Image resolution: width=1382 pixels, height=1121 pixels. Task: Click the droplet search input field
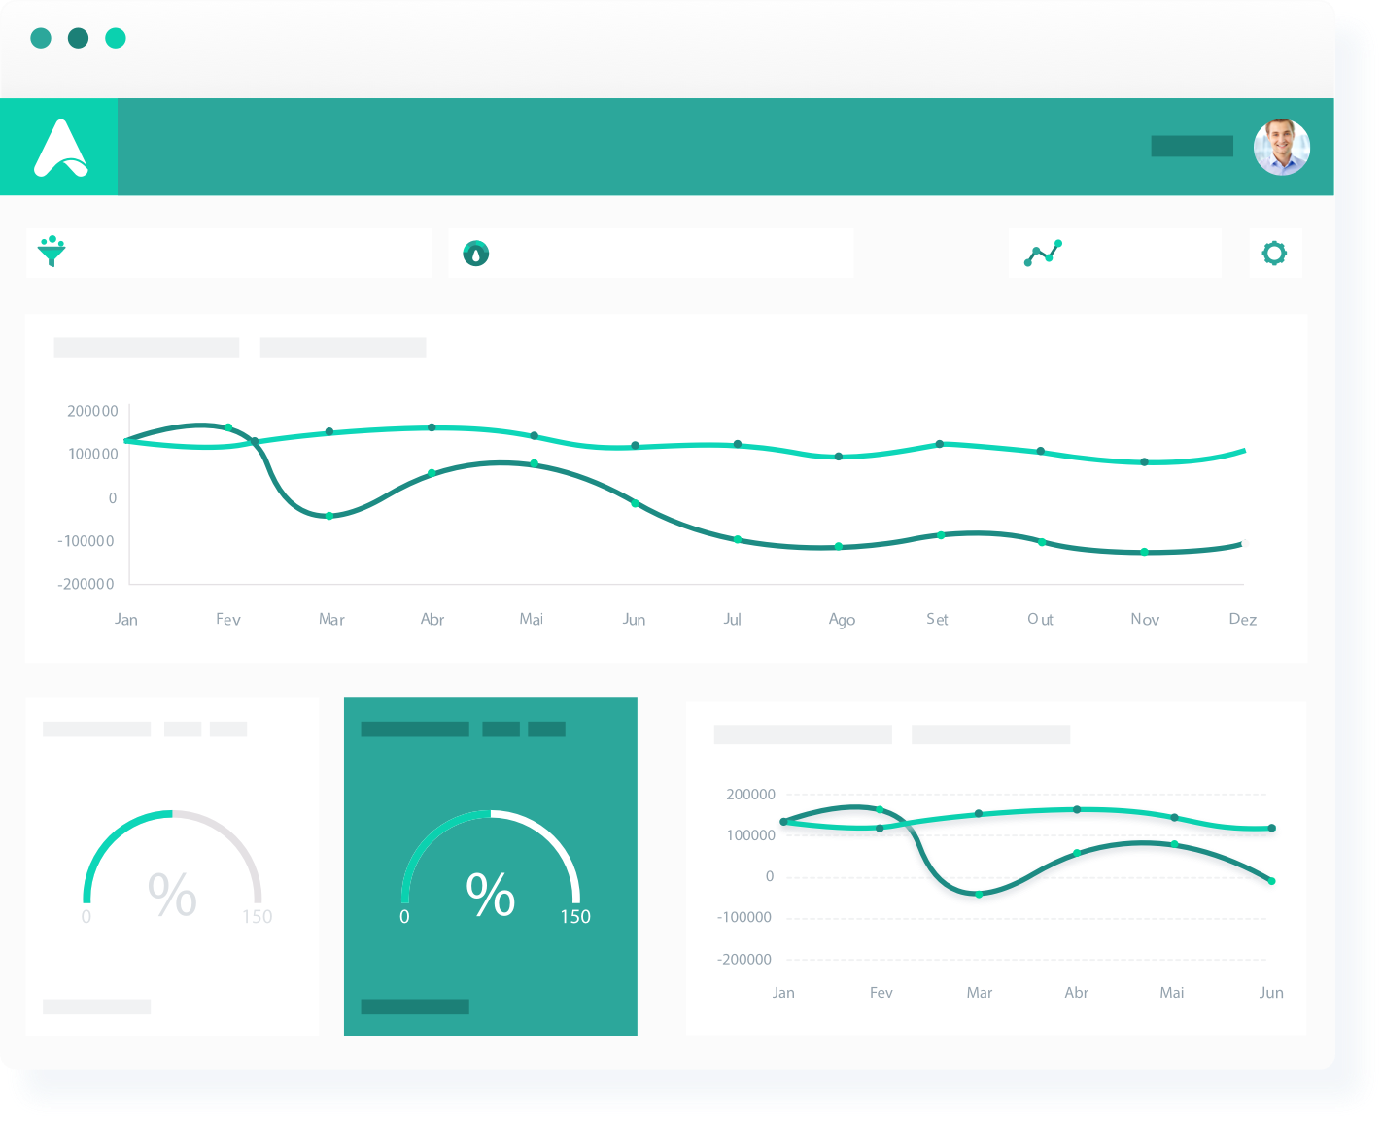click(651, 254)
